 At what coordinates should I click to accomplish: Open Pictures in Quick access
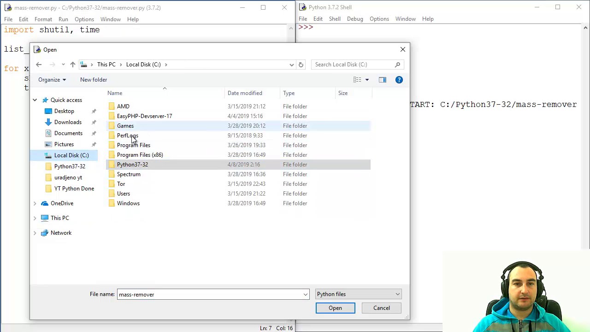64,144
